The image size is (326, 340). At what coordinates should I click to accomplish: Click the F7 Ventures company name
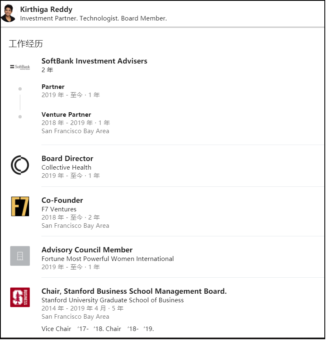tap(59, 209)
